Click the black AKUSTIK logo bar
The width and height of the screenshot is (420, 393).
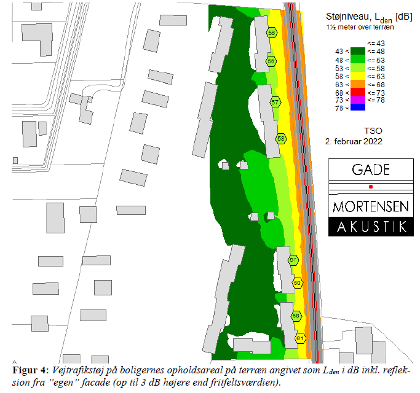coord(370,227)
